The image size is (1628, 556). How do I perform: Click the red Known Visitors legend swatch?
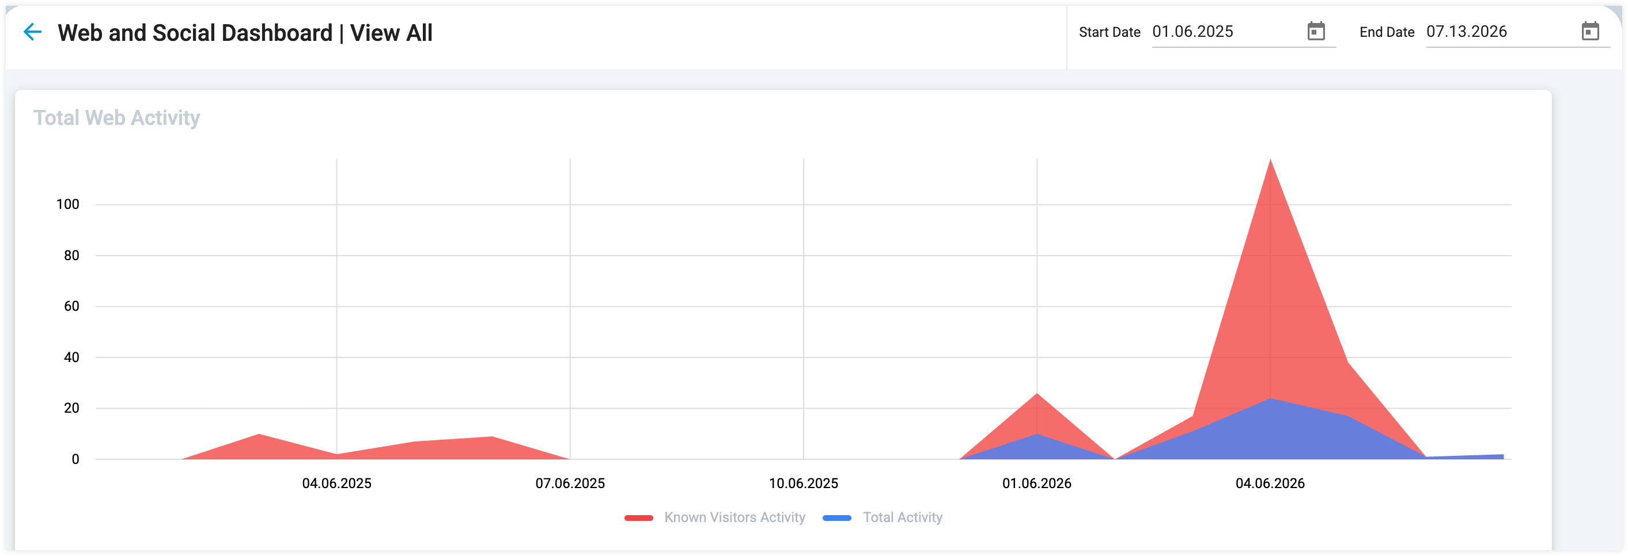point(638,518)
